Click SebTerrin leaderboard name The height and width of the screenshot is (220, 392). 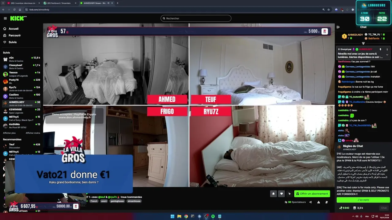click(x=374, y=38)
